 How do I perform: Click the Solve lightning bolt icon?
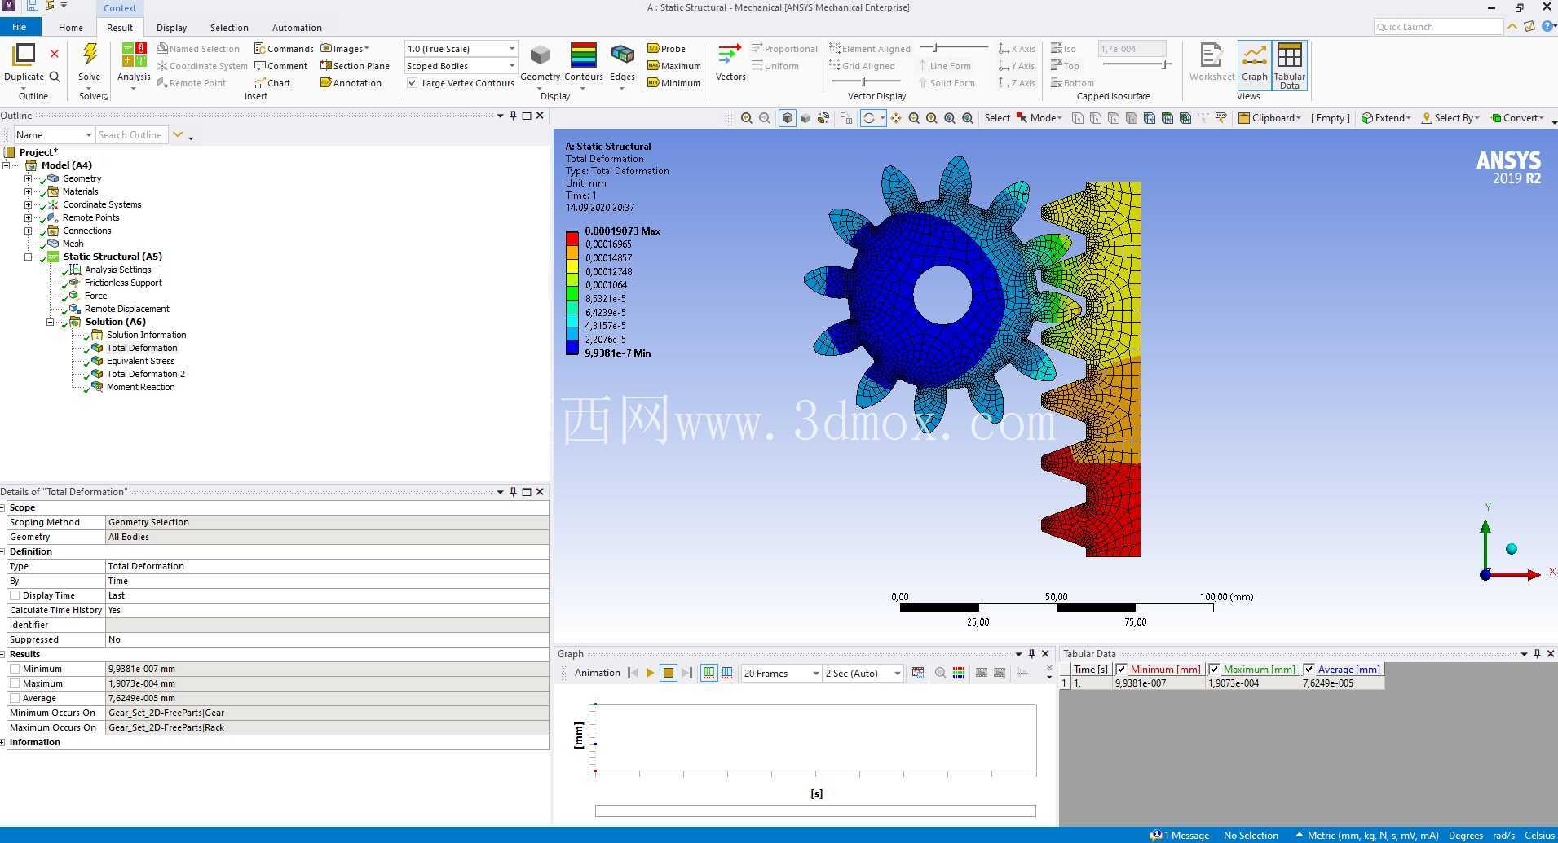point(90,55)
